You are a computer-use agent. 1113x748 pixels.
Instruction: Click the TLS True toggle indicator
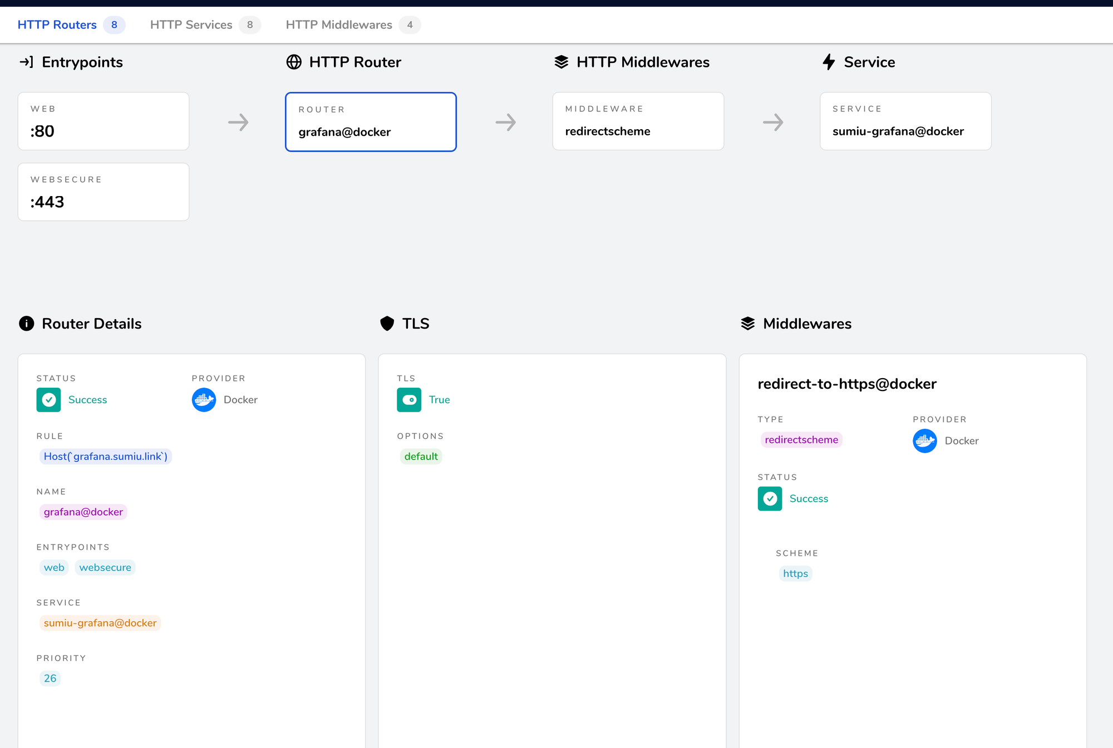click(409, 400)
